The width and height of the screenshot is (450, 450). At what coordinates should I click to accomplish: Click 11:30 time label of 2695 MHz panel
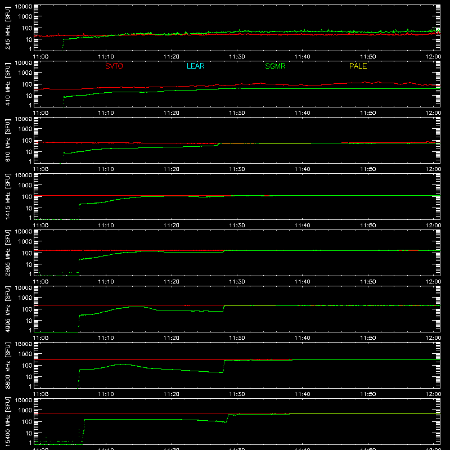click(237, 282)
